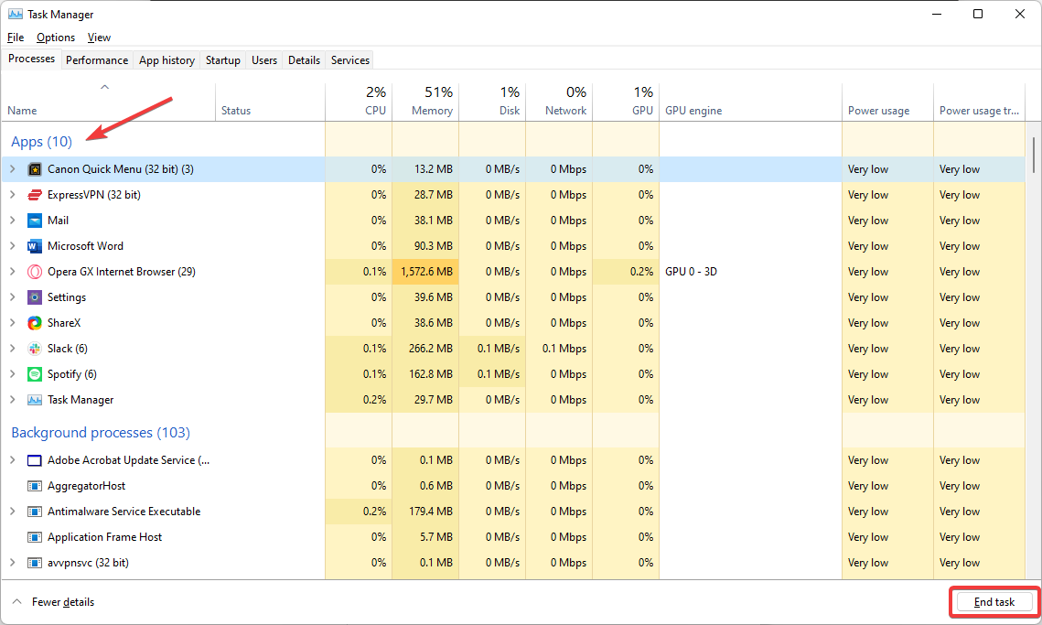Select the Mail app icon
This screenshot has height=625, width=1042.
[x=35, y=221]
